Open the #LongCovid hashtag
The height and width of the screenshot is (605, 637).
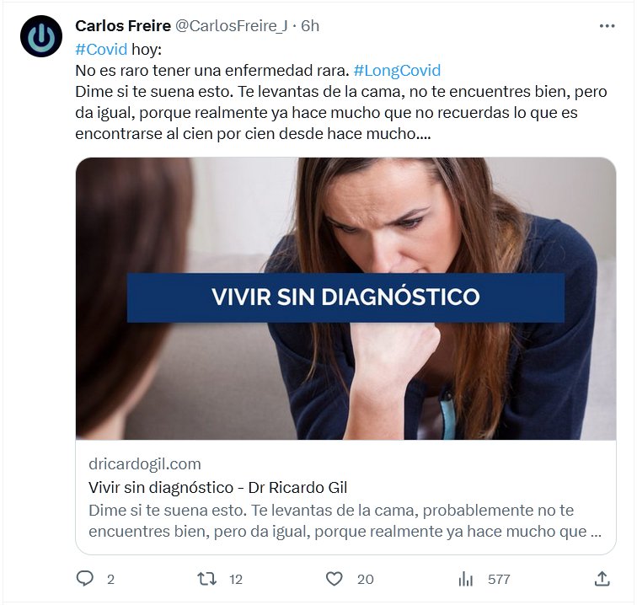(x=397, y=71)
